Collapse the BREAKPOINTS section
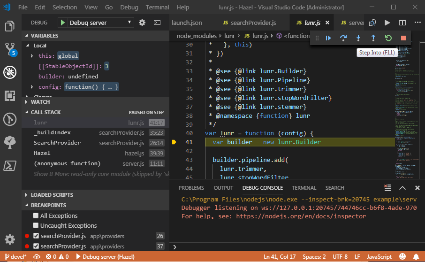Viewport: 425px width, 262px height. click(x=95, y=205)
